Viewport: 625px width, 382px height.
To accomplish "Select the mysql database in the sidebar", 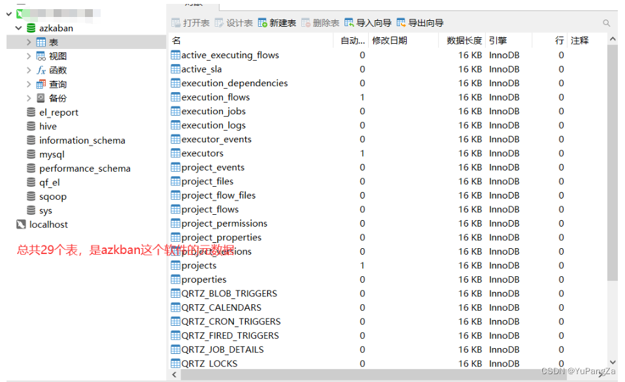I will (53, 154).
